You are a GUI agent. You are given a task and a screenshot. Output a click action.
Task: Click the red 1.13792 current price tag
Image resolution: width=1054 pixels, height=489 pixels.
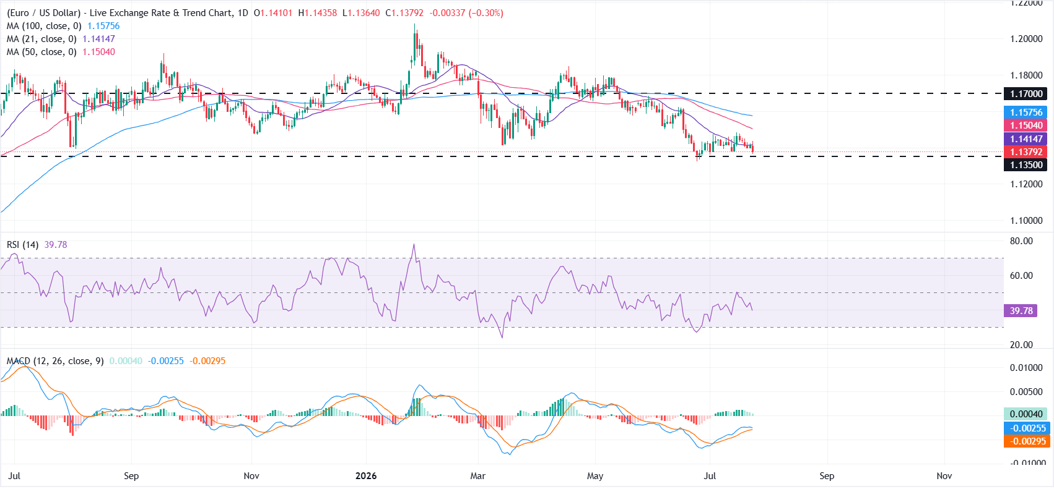[1026, 152]
